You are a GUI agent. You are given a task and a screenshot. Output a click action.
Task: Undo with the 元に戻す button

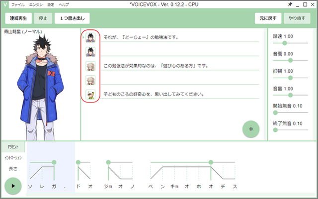[267, 18]
